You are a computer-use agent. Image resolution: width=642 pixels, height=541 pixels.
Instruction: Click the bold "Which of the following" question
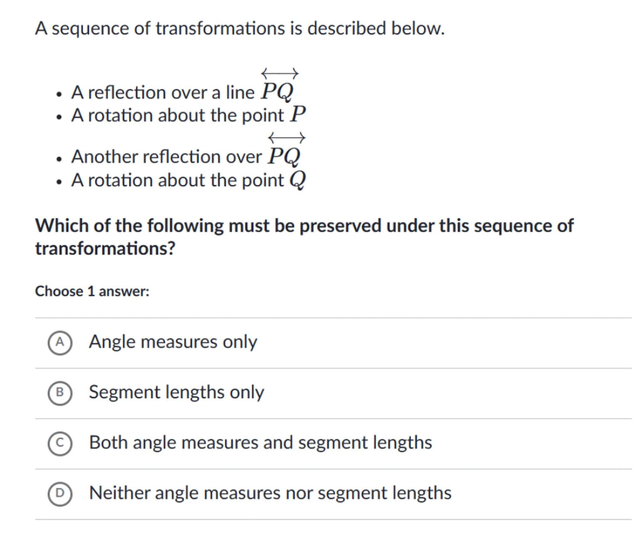(304, 226)
